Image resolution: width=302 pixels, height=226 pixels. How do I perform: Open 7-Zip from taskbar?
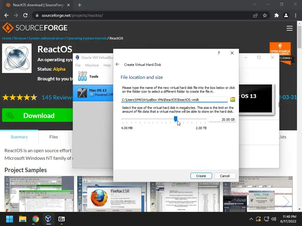[x=61, y=219]
